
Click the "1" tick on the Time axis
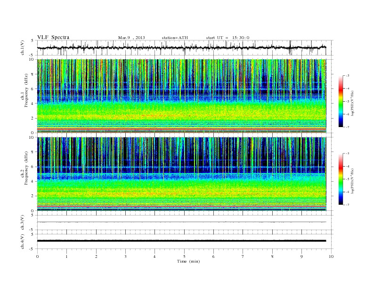66,256
